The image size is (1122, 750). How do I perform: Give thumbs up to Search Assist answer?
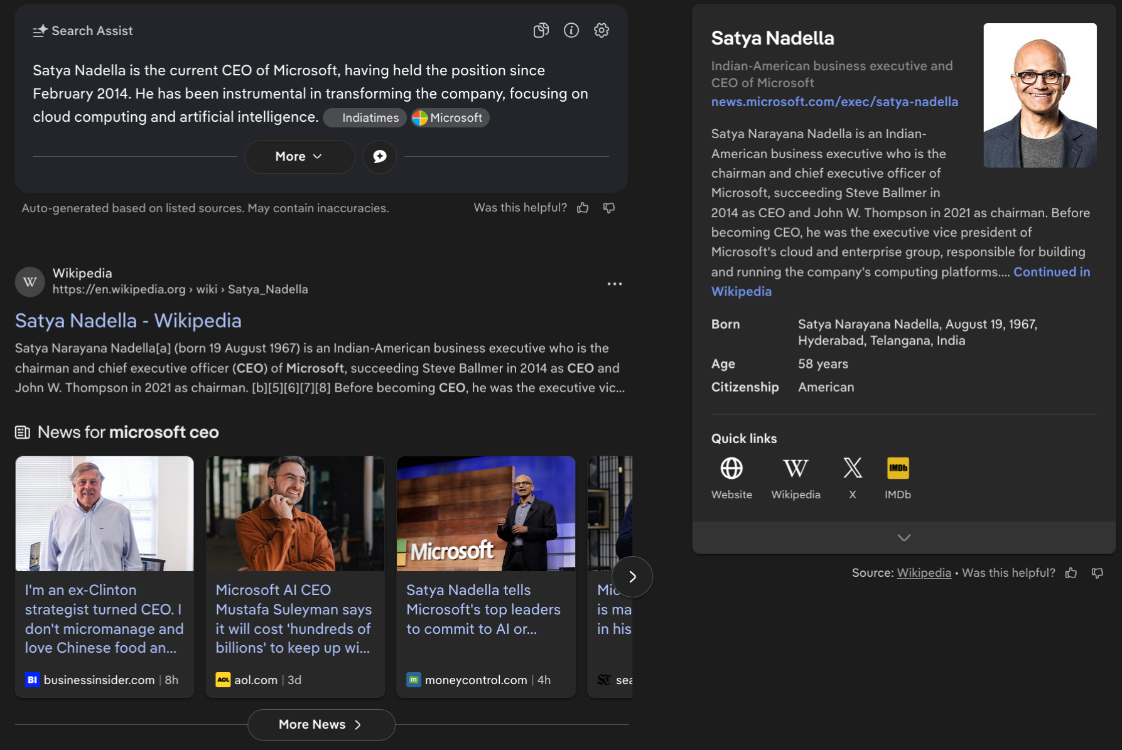click(x=583, y=208)
